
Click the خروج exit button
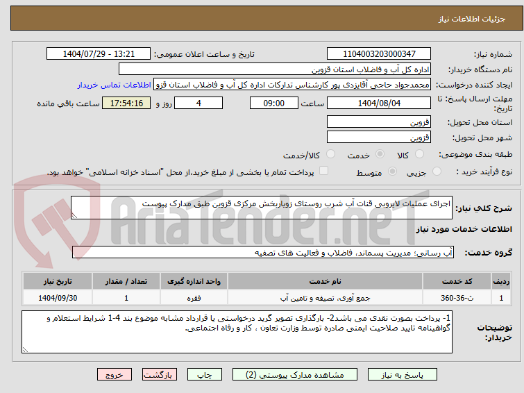click(x=115, y=375)
